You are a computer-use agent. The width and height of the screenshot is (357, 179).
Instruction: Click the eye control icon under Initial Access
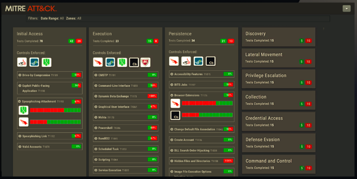coord(22,62)
